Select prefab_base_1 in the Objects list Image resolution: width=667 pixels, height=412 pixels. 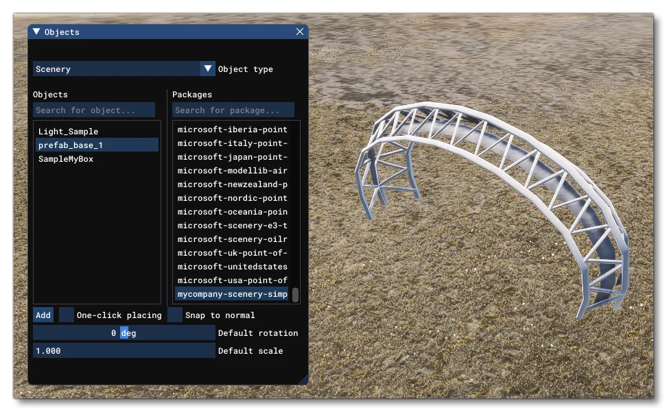click(97, 145)
